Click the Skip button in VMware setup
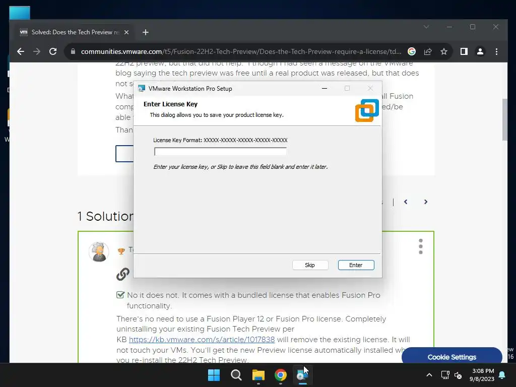 click(310, 265)
